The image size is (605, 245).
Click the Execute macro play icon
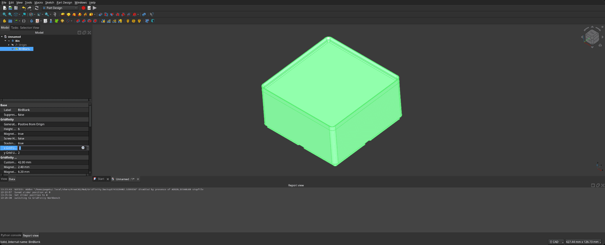95,8
